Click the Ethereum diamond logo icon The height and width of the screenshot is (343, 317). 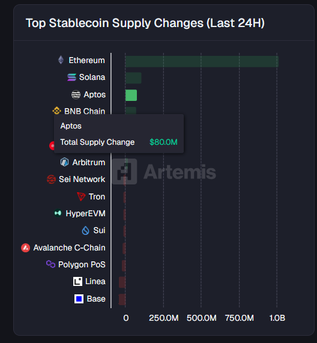point(61,60)
